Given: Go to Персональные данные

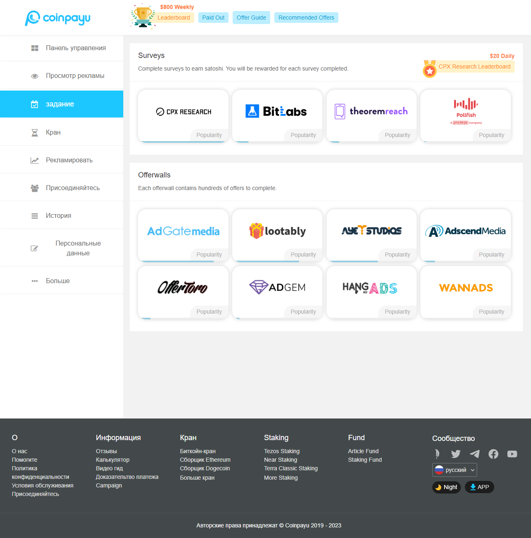Looking at the screenshot, I should point(62,248).
